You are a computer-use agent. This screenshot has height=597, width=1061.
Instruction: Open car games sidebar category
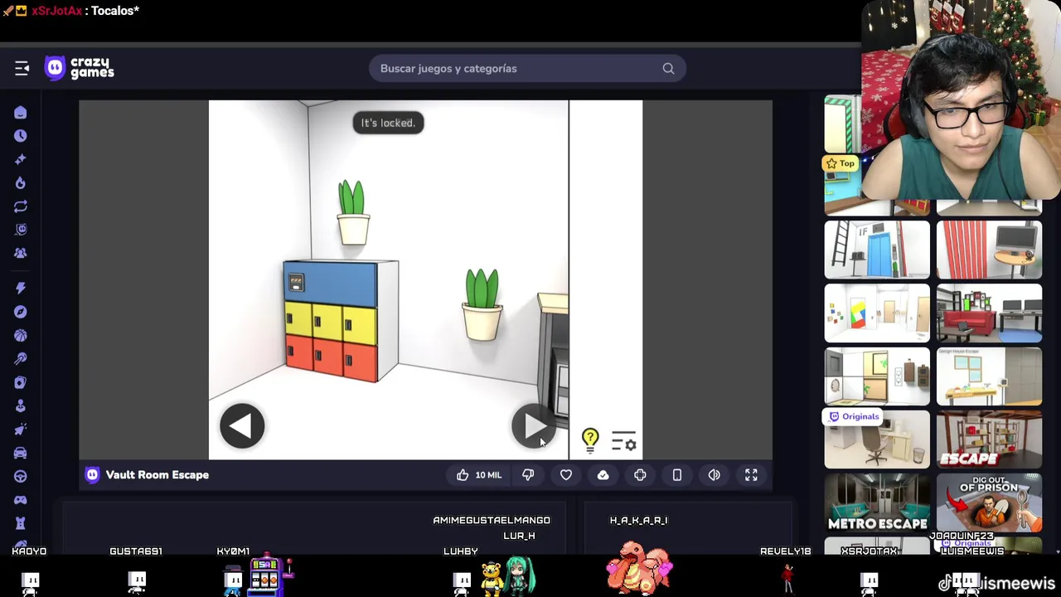tap(21, 453)
